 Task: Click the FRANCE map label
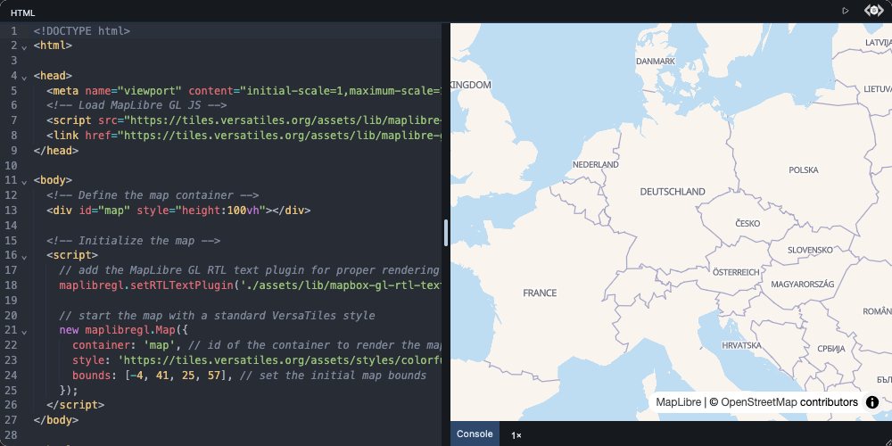coord(540,293)
